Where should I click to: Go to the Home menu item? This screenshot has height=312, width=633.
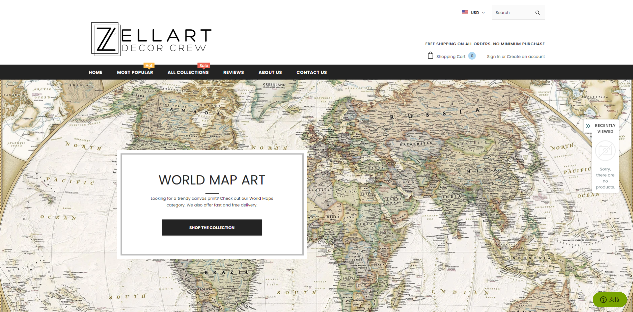[x=96, y=72]
